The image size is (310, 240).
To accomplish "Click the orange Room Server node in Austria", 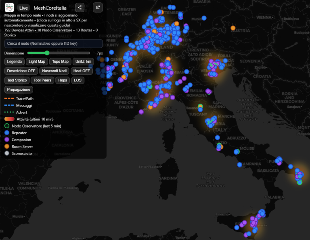I will 233,28.
